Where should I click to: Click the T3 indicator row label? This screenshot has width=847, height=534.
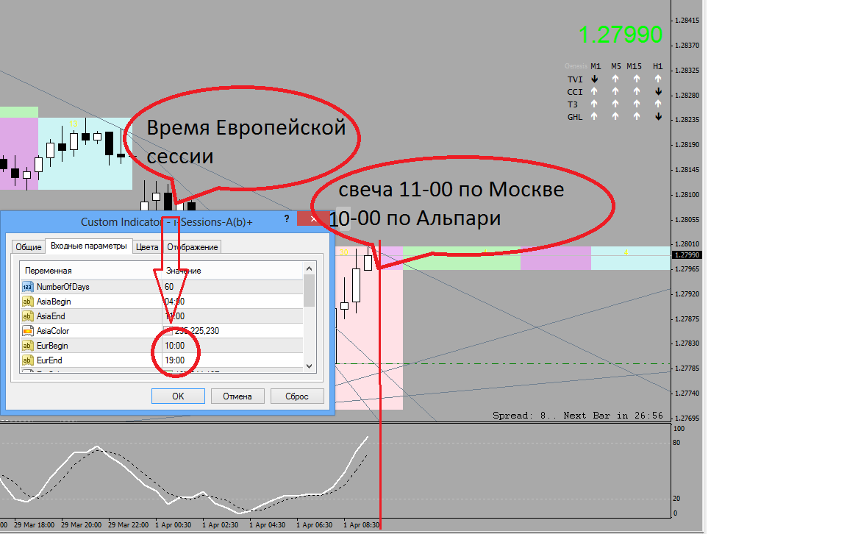pyautogui.click(x=573, y=104)
